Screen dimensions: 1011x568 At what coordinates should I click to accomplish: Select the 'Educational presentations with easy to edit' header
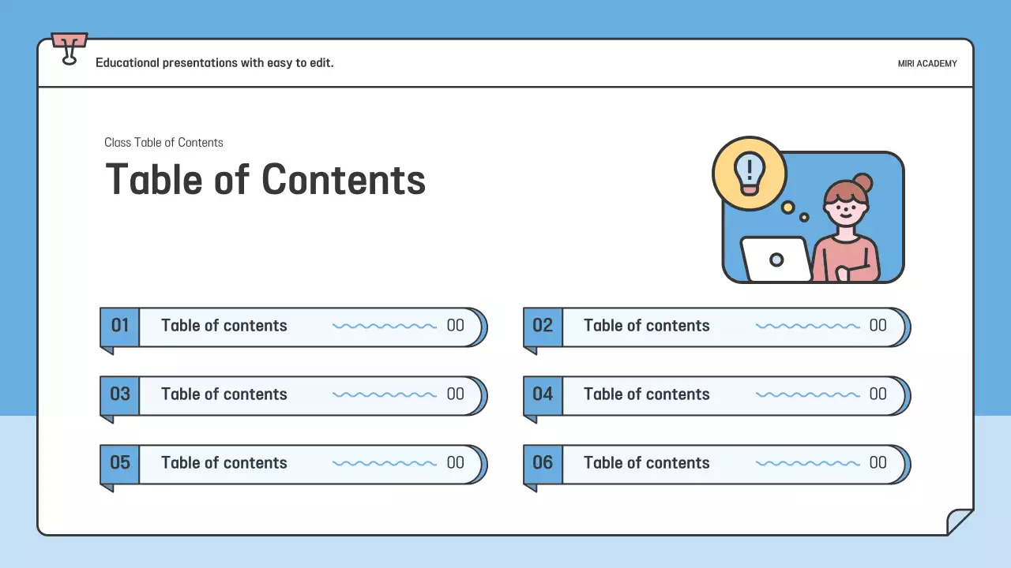pyautogui.click(x=215, y=63)
